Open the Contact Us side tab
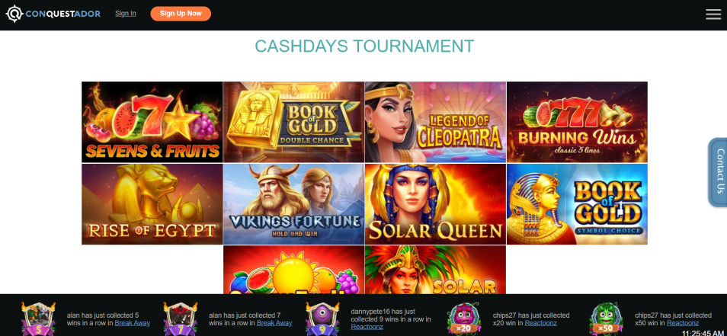This screenshot has height=336, width=727. 718,172
